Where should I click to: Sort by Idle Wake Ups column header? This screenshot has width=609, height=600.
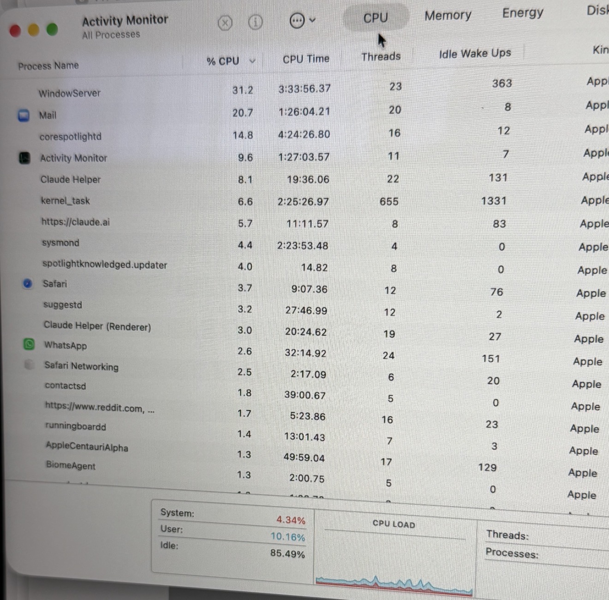point(475,54)
